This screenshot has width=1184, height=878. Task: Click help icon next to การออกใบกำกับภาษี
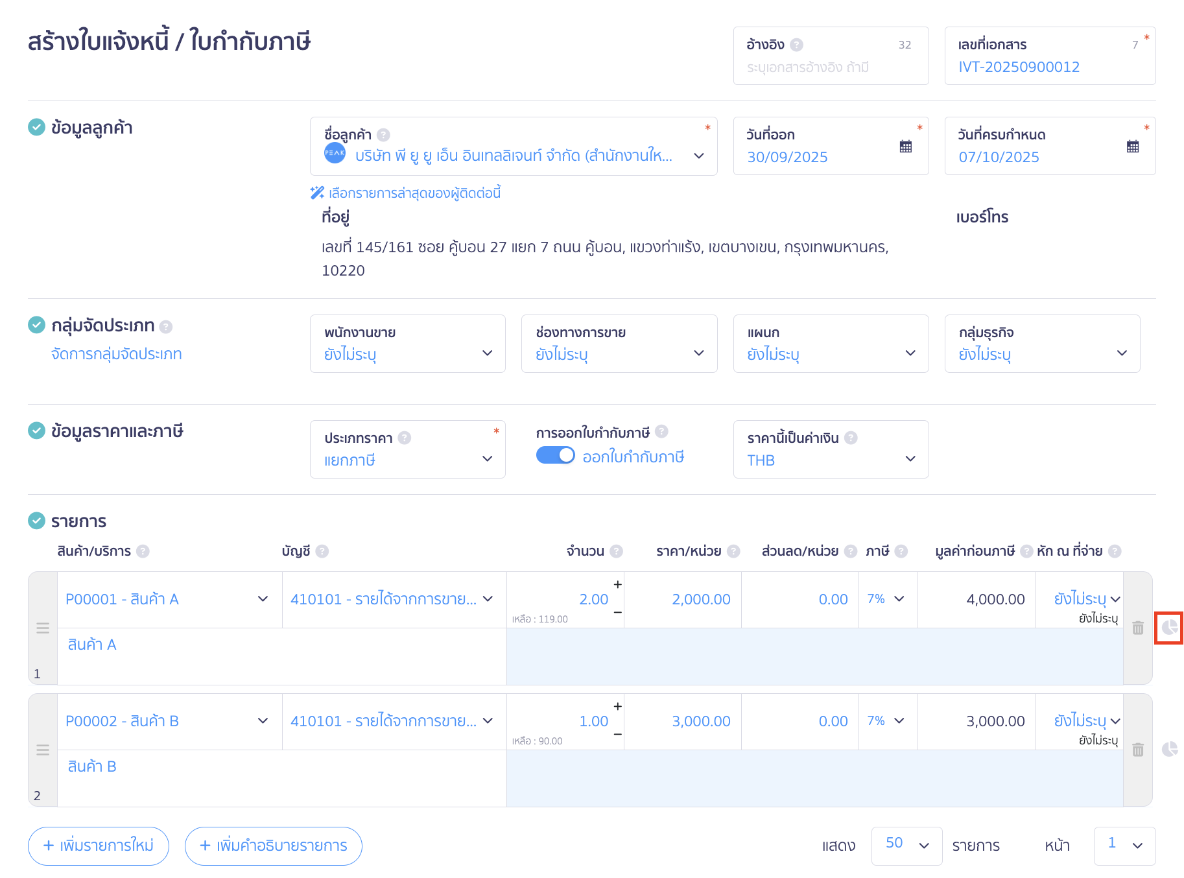point(662,431)
